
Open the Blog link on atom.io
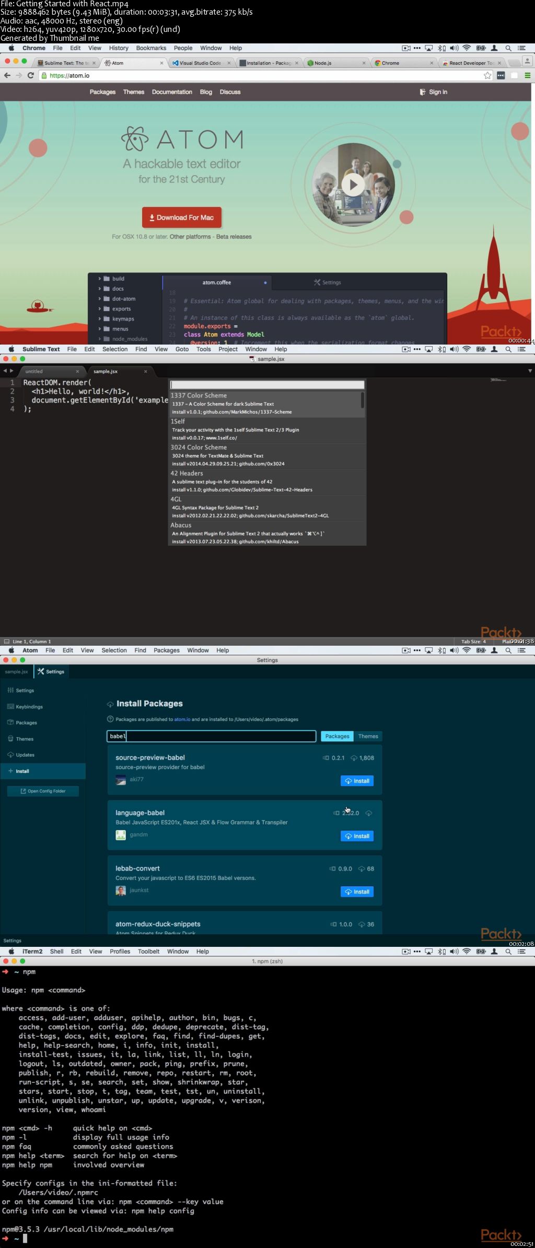[x=206, y=92]
